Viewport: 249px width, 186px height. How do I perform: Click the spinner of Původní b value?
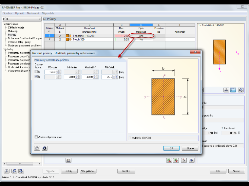(57, 72)
